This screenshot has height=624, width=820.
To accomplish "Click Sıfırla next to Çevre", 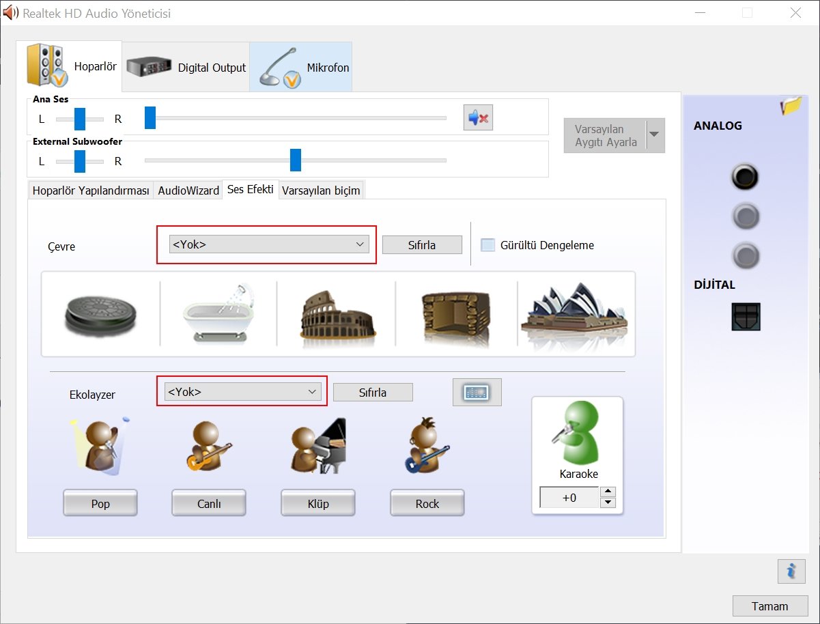I will click(422, 245).
